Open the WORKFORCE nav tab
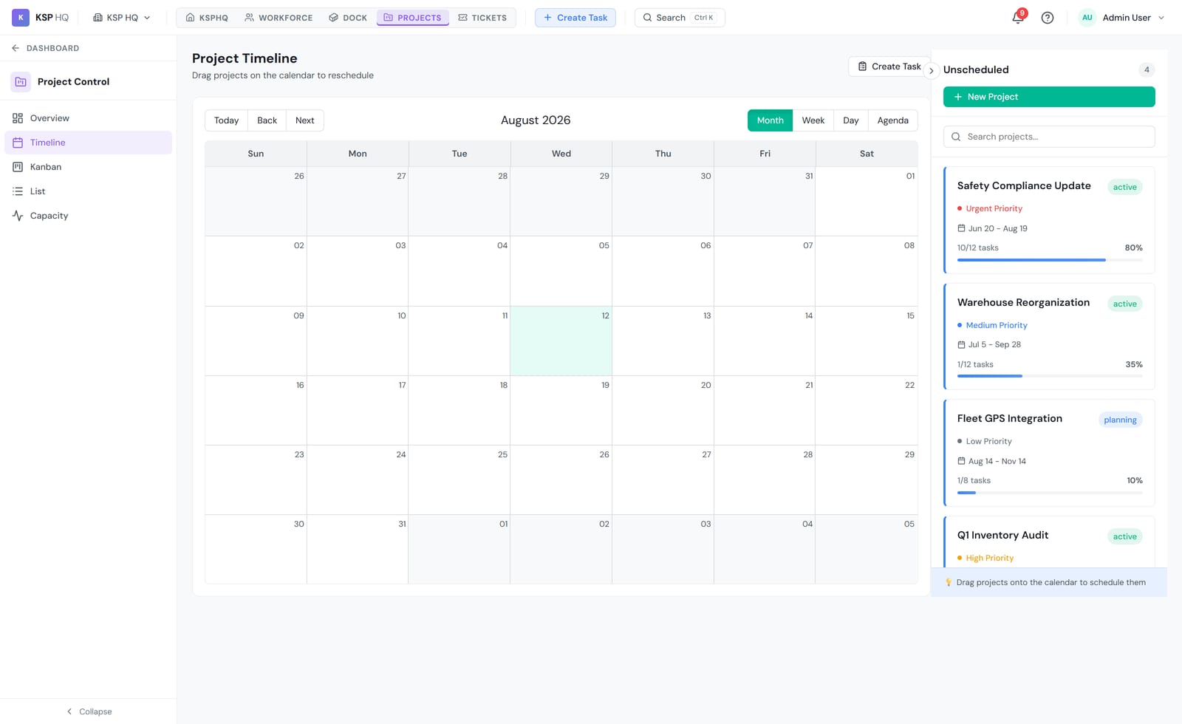 [x=279, y=18]
